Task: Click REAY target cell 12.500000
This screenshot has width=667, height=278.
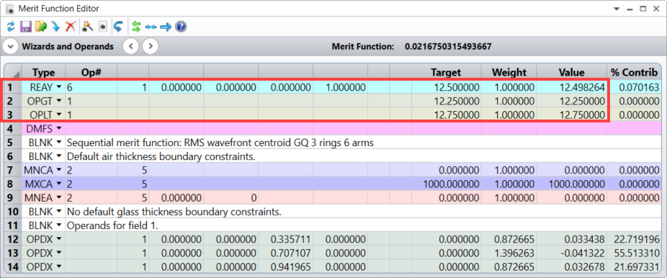Action: coord(446,87)
